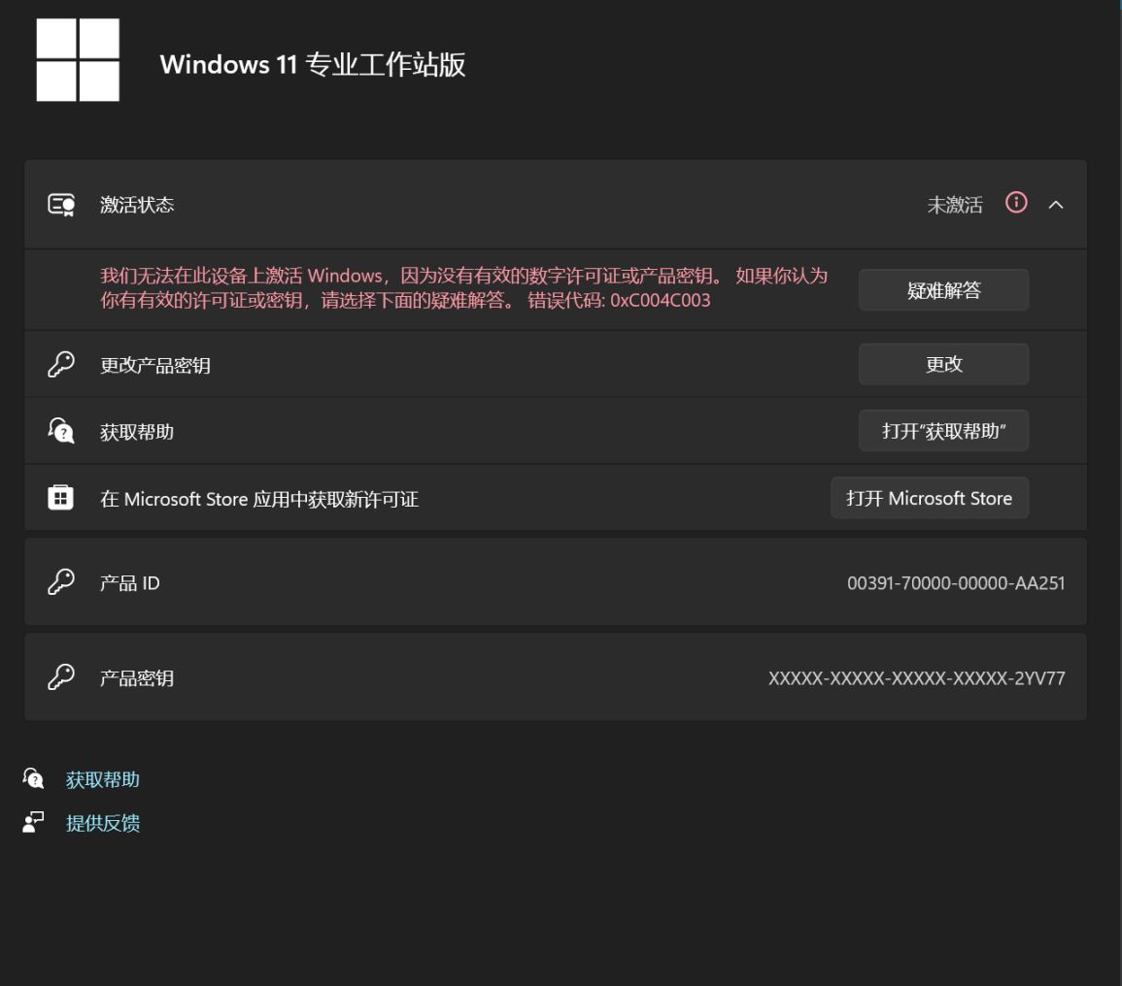1122x986 pixels.
Task: Click the key icon beside 产品 ID
Action: pos(61,582)
